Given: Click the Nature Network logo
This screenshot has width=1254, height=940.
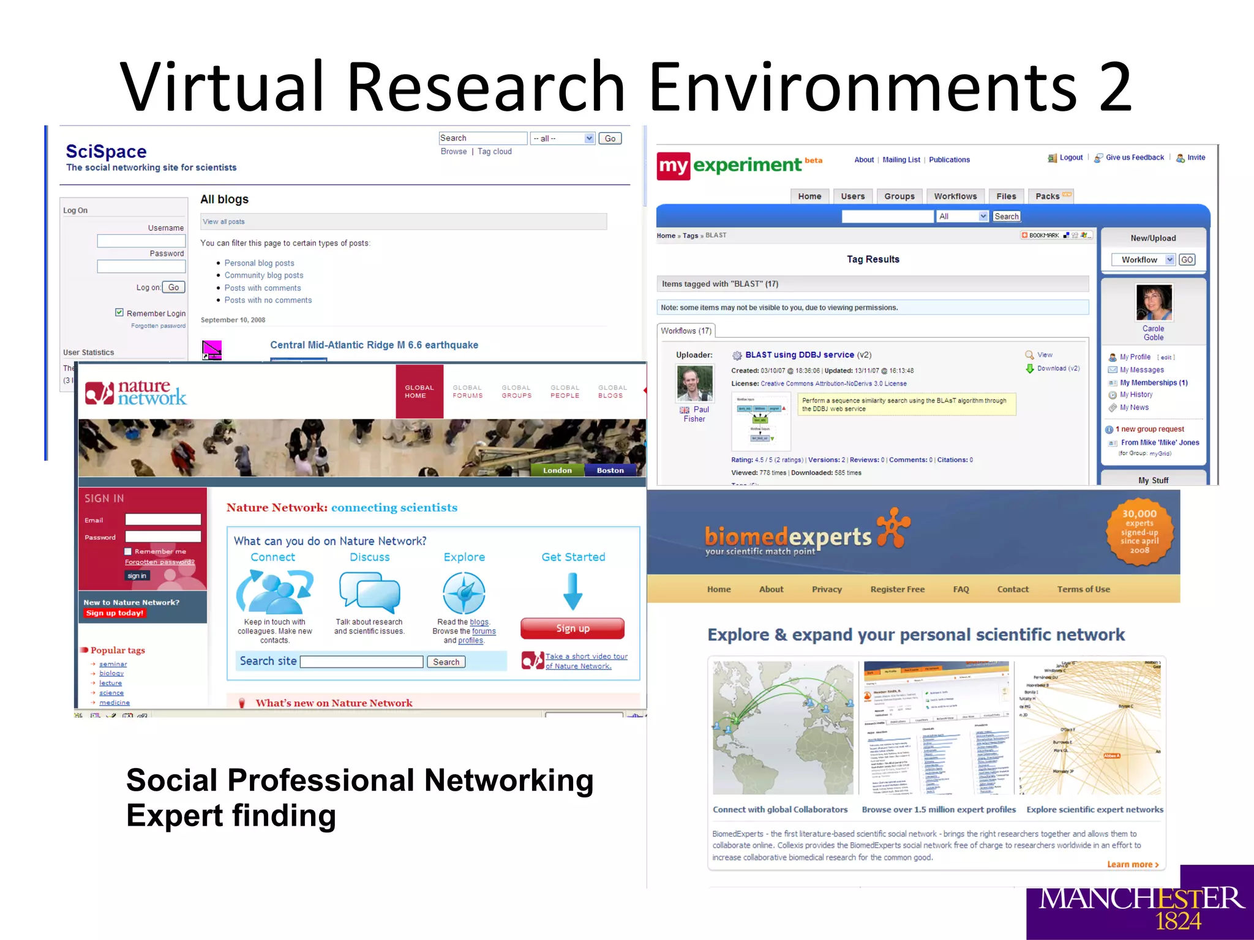Looking at the screenshot, I should coord(135,393).
